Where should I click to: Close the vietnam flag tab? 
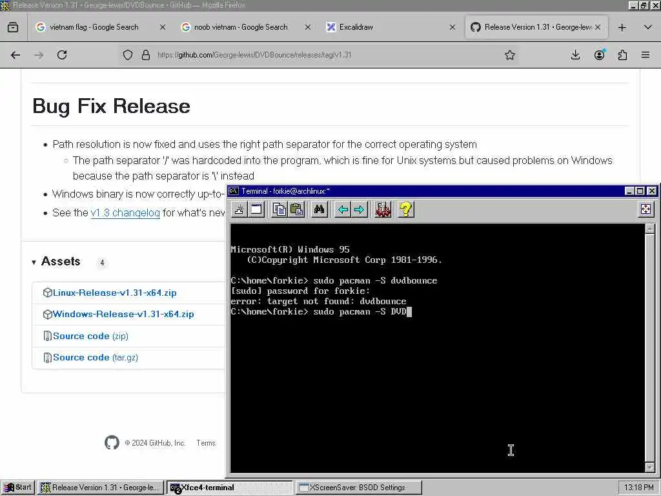(163, 27)
